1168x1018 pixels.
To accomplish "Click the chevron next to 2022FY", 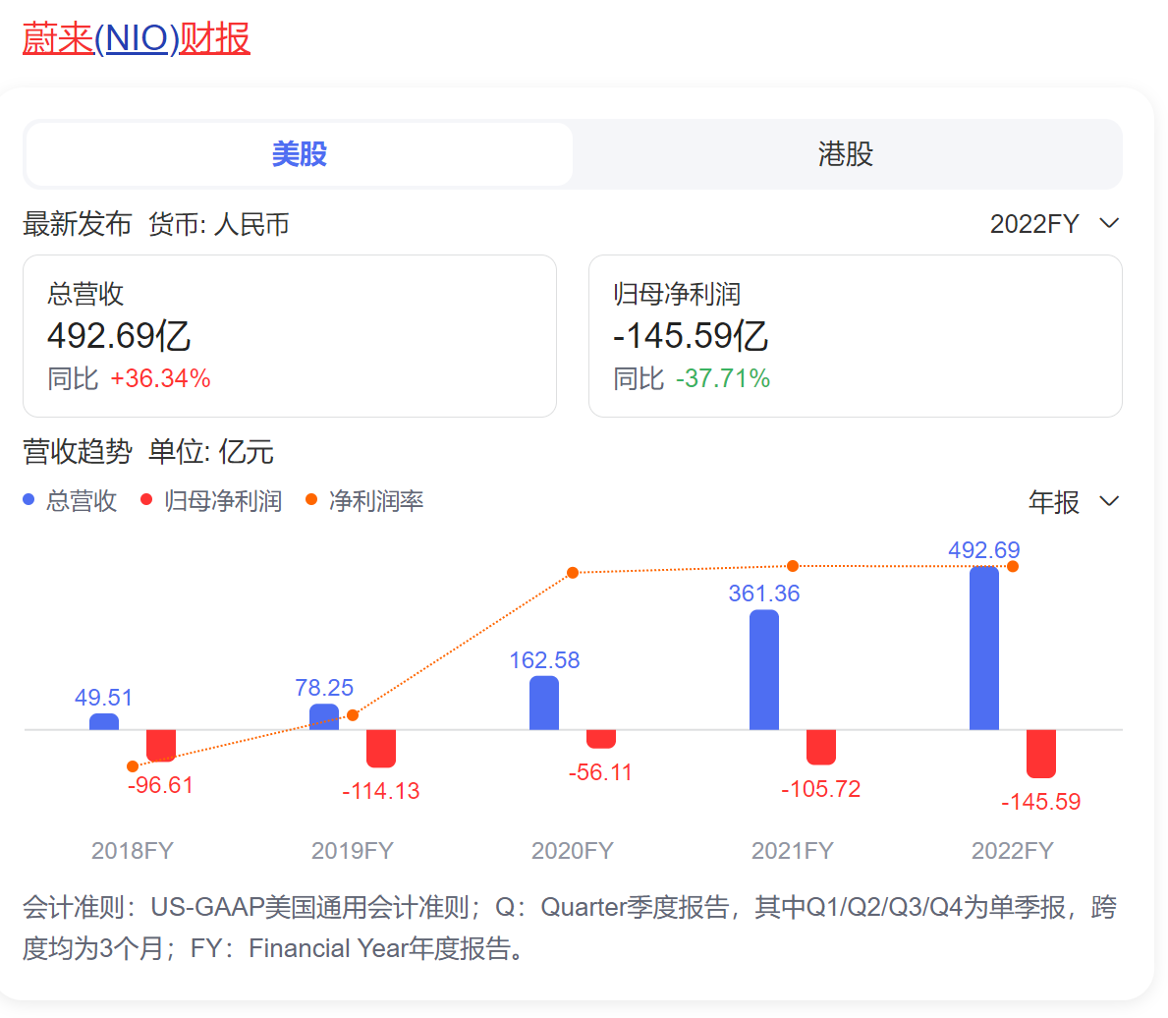I will (1109, 224).
